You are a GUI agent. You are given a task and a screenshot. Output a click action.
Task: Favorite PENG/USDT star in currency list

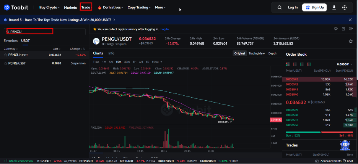click(5, 63)
